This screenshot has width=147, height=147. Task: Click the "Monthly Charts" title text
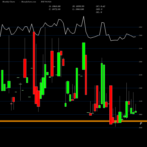(9, 2)
